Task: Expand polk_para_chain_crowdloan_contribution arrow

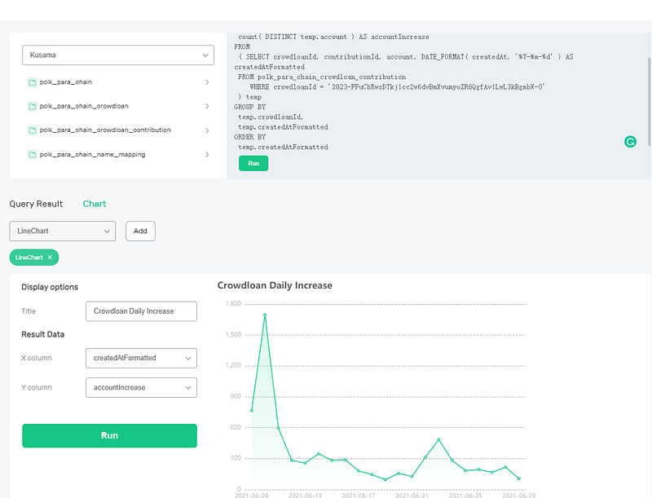Action: (207, 130)
